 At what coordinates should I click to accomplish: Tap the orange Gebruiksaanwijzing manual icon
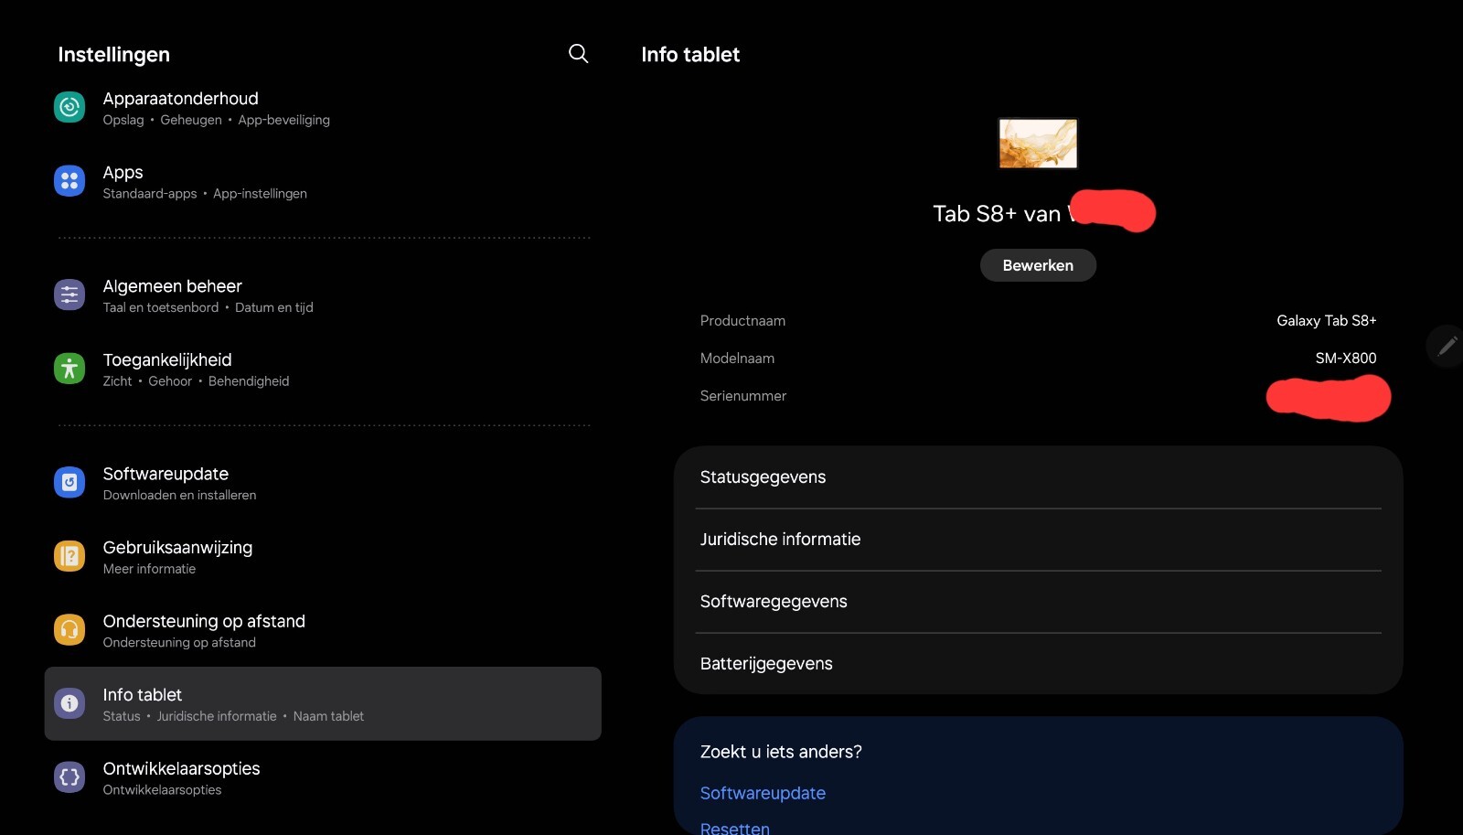69,556
